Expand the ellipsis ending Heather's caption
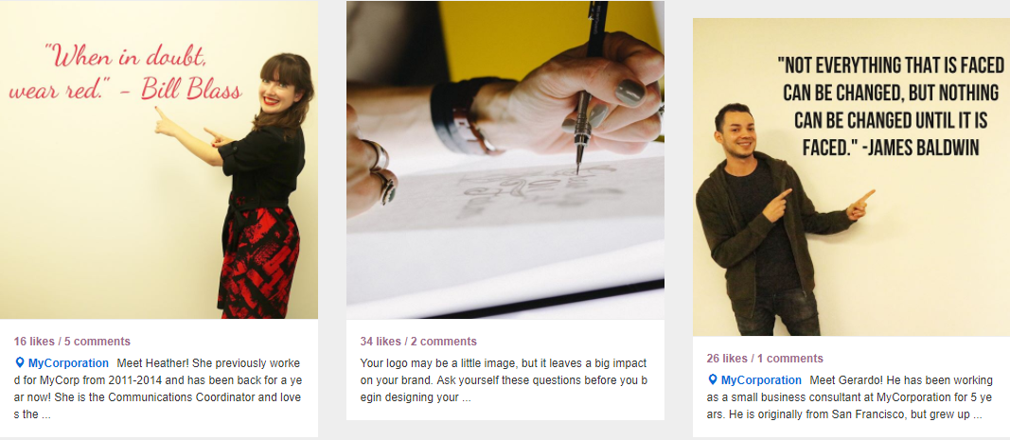 (x=46, y=414)
